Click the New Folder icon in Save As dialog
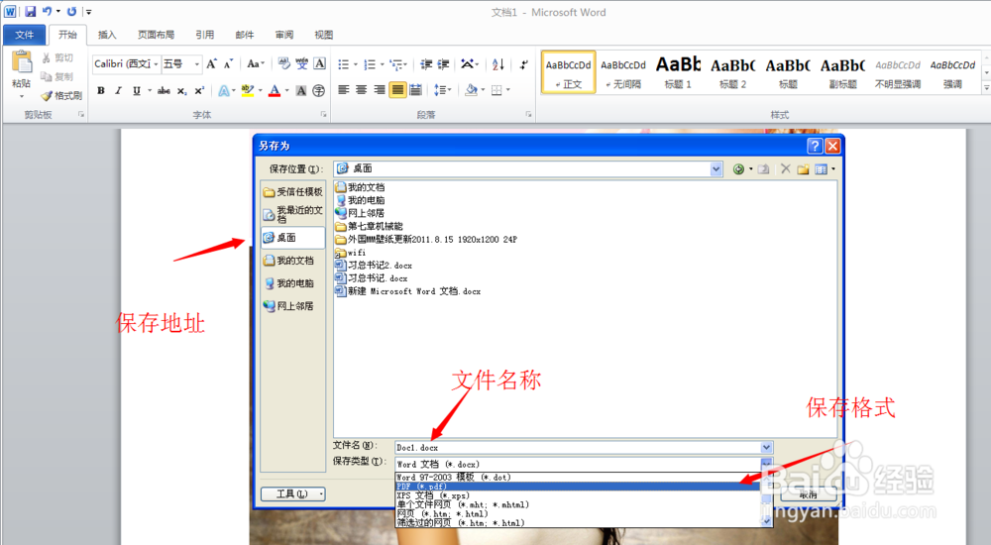991x545 pixels. (803, 168)
